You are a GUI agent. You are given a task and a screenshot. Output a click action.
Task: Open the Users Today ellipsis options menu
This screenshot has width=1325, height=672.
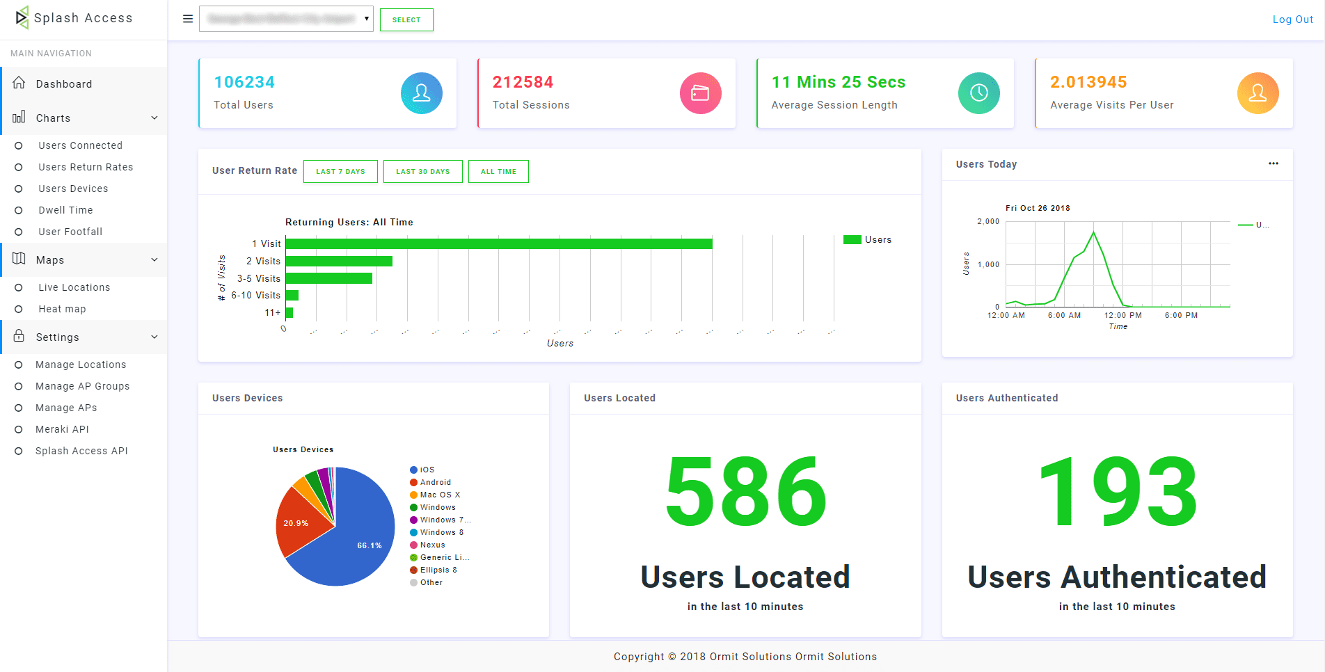[1274, 163]
